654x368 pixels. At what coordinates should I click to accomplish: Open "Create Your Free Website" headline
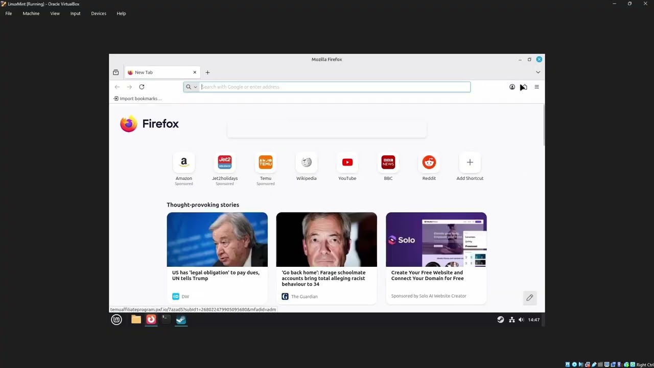427,275
